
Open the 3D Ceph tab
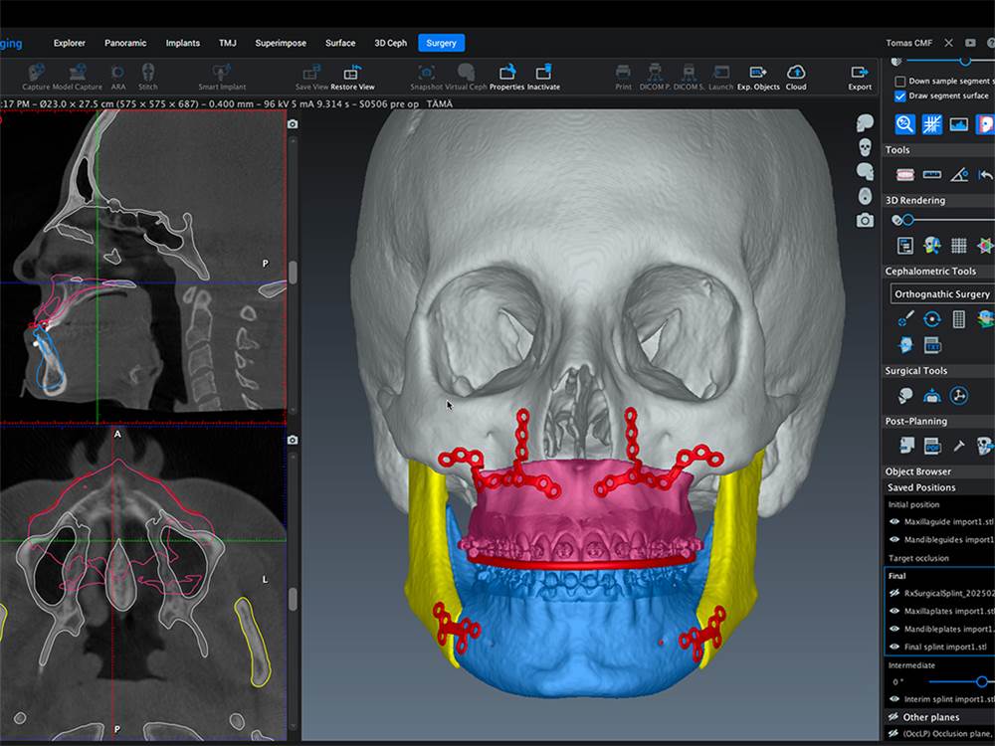coord(390,43)
